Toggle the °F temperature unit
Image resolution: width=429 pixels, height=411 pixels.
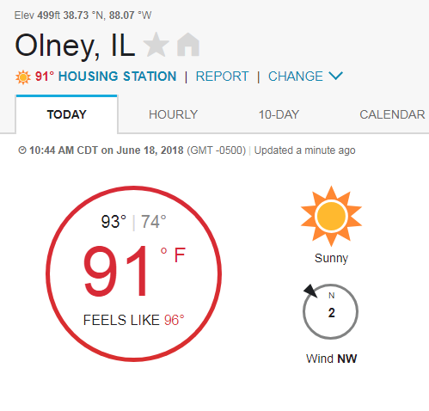(x=173, y=255)
